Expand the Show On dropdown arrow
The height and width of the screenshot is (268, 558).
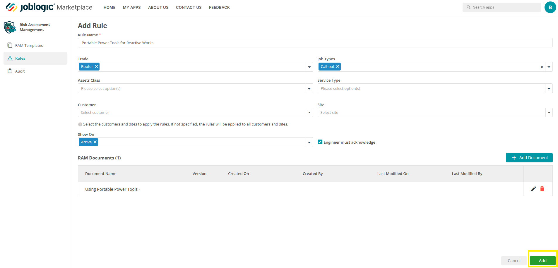click(x=309, y=142)
